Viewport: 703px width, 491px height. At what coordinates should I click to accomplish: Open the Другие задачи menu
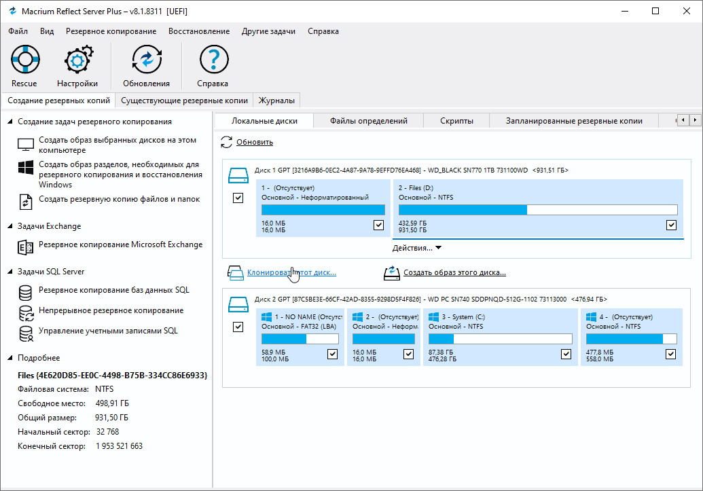click(x=268, y=31)
